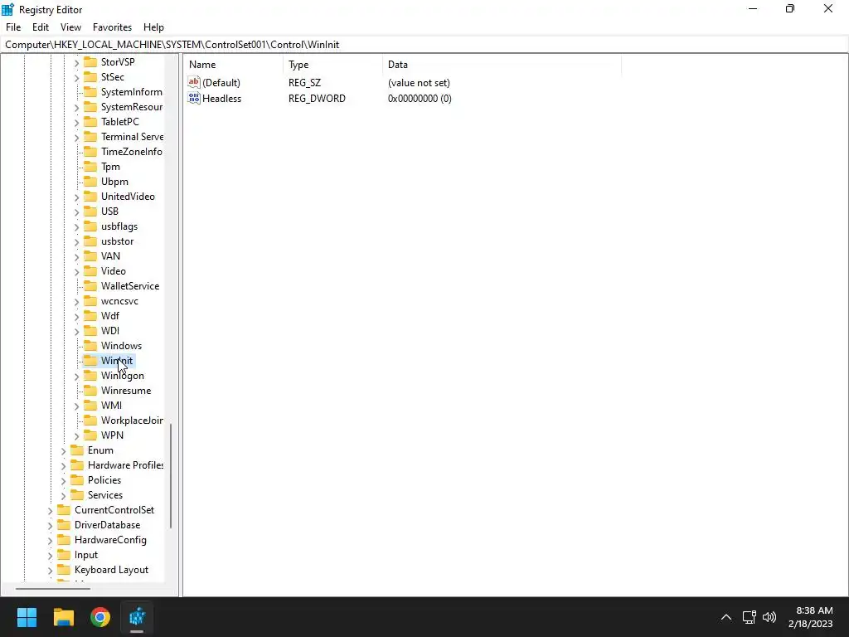The width and height of the screenshot is (849, 637).
Task: Click the DWORD icon beside Headless
Action: [194, 98]
